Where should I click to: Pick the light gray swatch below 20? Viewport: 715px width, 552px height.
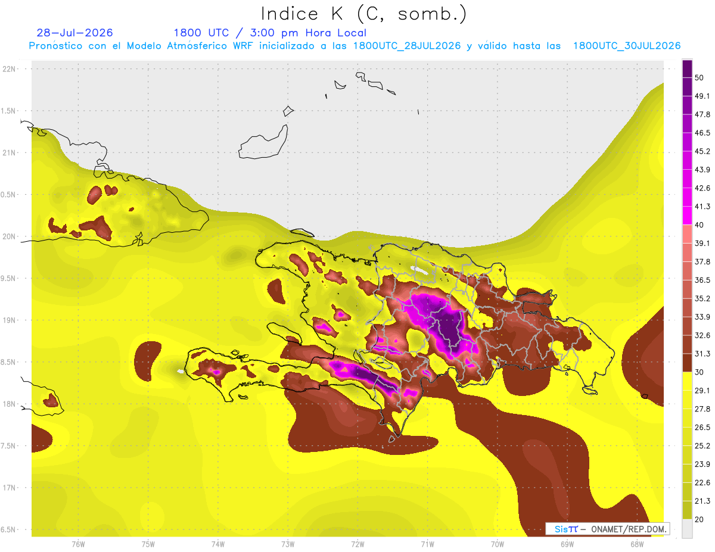pos(687,529)
